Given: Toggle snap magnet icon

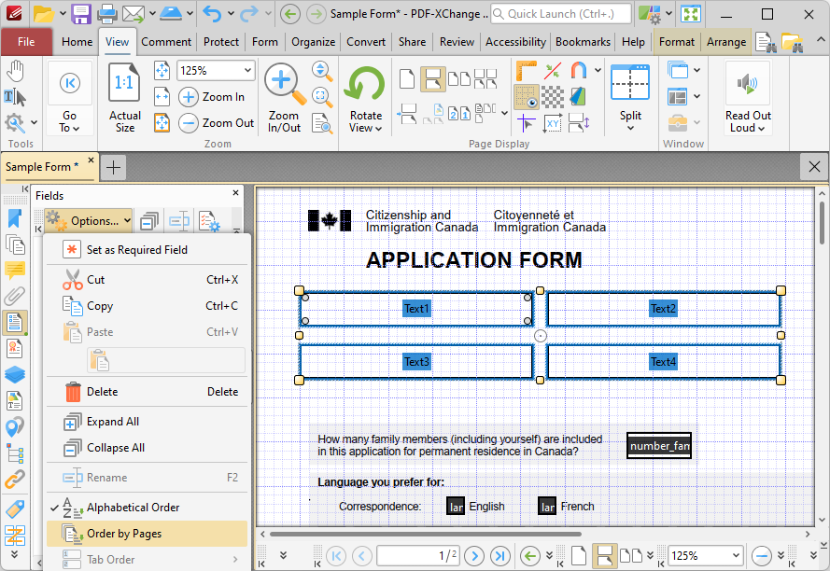Looking at the screenshot, I should click(579, 71).
